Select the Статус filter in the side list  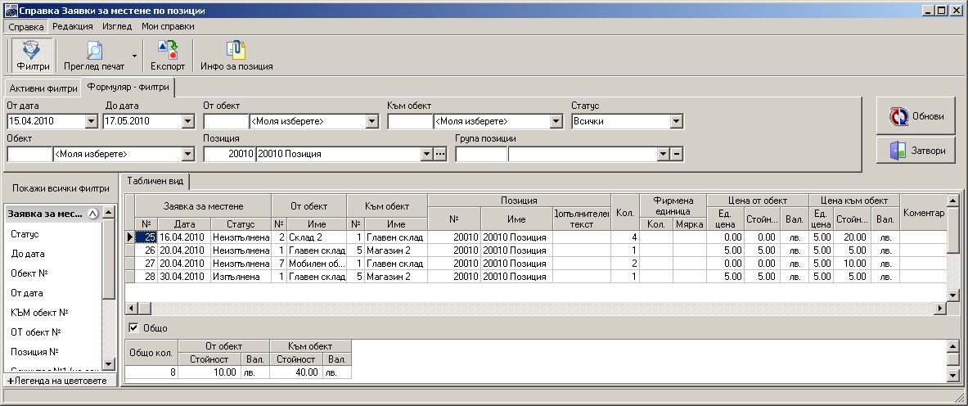pyautogui.click(x=25, y=234)
